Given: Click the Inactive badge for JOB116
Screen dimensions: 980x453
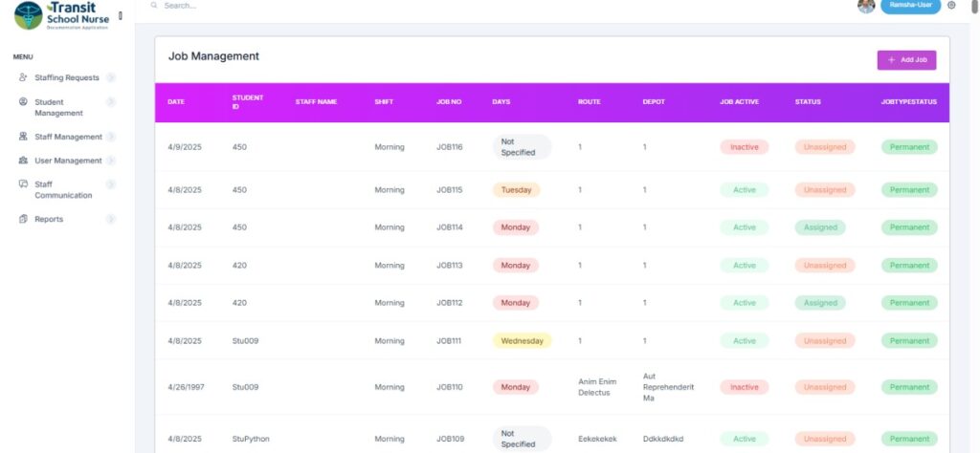Looking at the screenshot, I should 745,147.
